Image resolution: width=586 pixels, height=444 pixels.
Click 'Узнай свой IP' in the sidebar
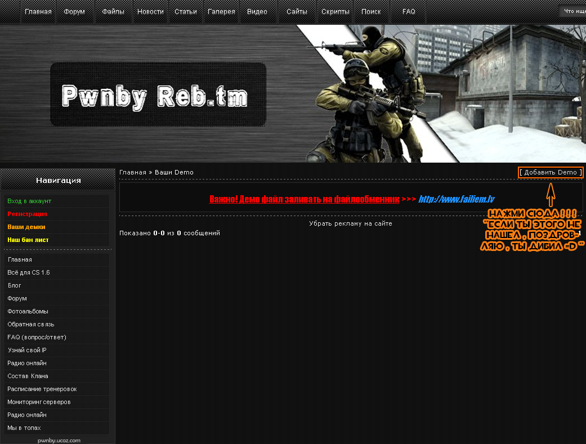[x=27, y=350]
